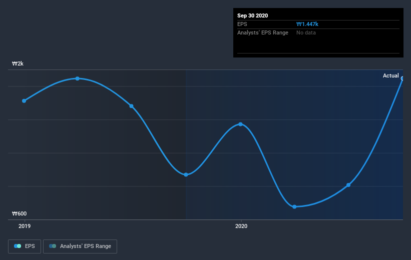Image resolution: width=411 pixels, height=260 pixels.
Task: Select the third data point on the EPS line
Action: tap(131, 106)
